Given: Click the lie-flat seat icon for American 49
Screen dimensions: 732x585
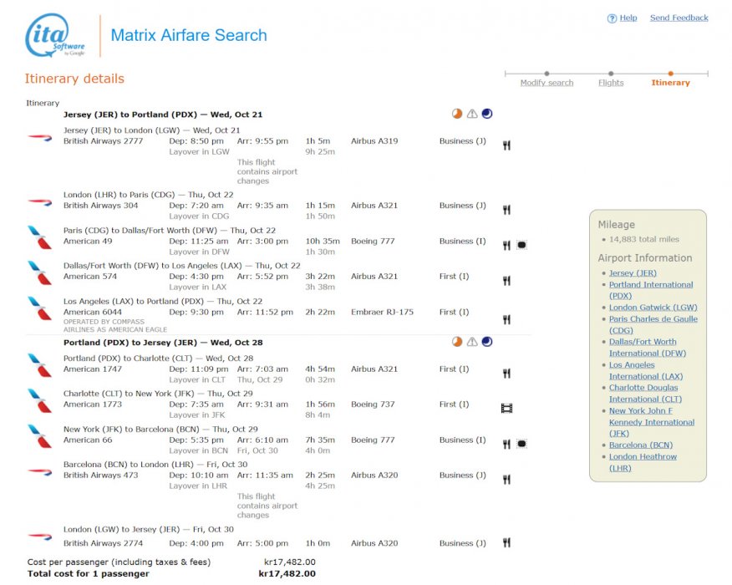Looking at the screenshot, I should pos(521,246).
